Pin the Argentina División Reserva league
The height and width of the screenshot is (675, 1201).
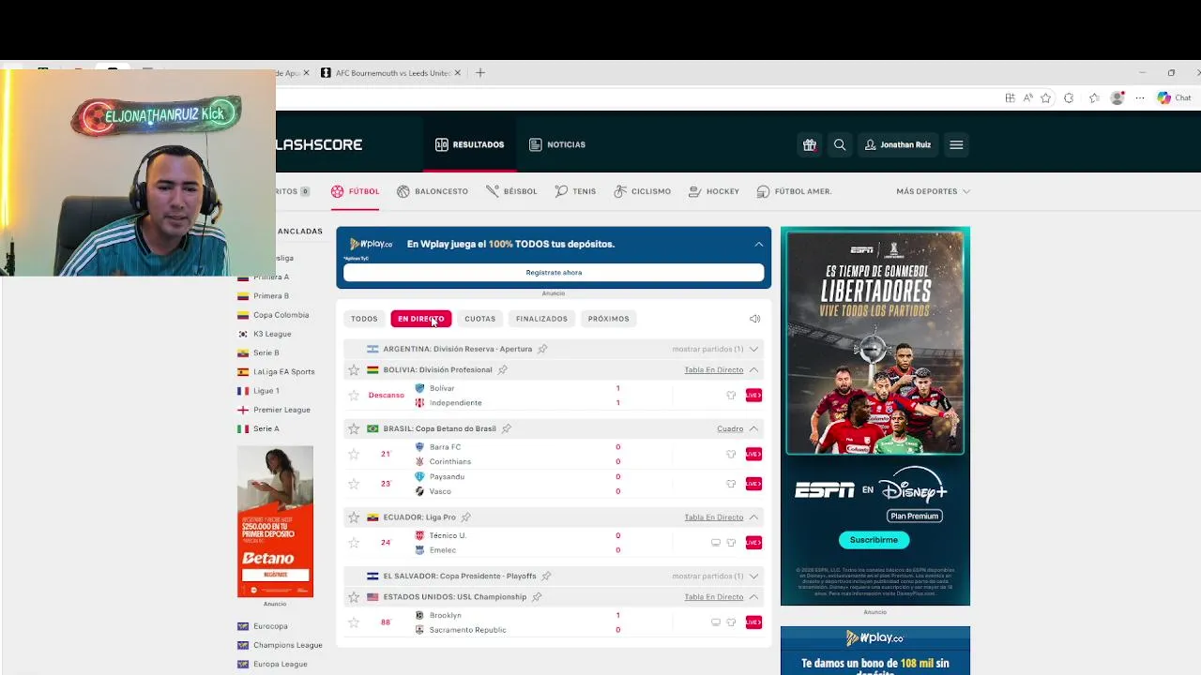pyautogui.click(x=542, y=349)
